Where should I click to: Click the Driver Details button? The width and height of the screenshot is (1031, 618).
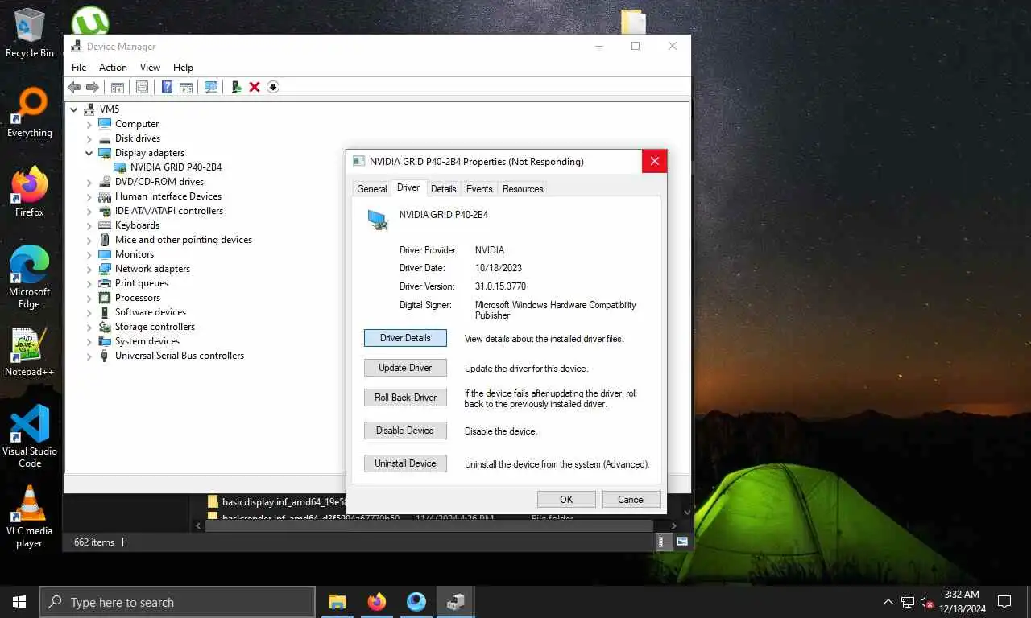click(405, 338)
